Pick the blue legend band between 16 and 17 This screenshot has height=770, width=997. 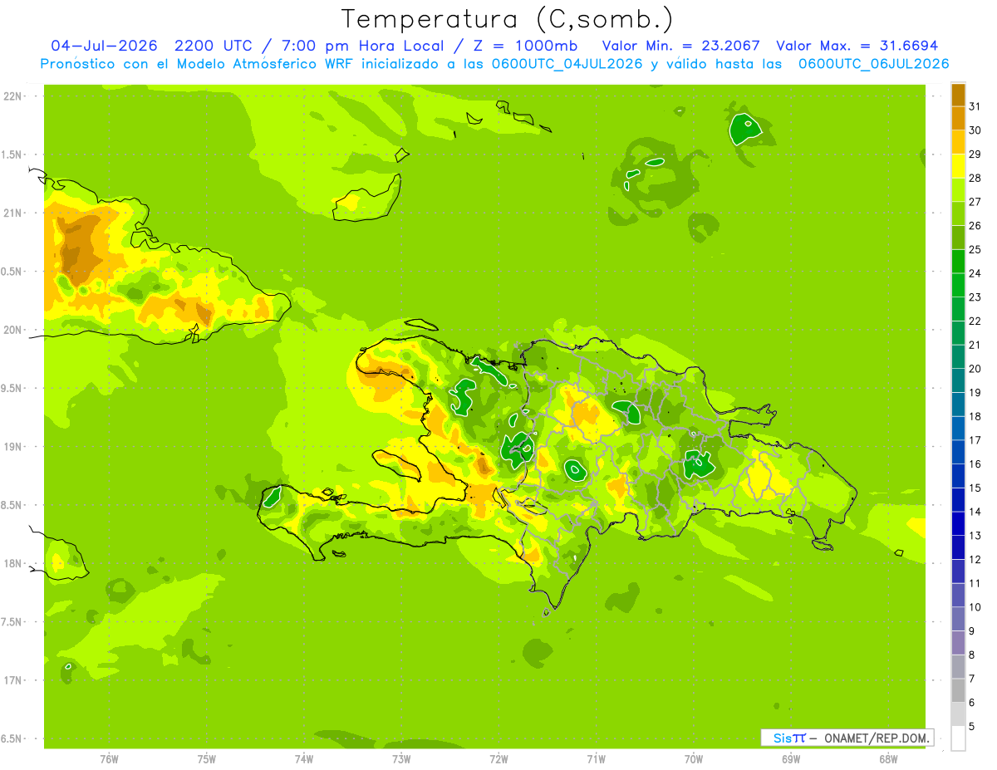click(x=958, y=452)
